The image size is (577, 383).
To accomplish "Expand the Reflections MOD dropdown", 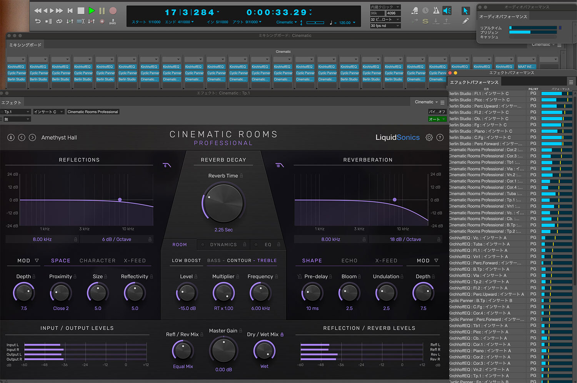I will click(28, 261).
